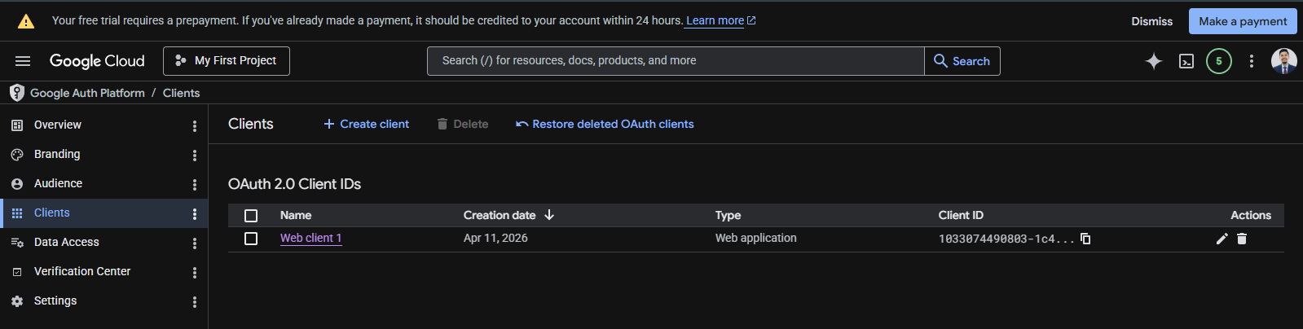Open the Web client 1 link
Screen dimensions: 1303x329
tap(310, 238)
